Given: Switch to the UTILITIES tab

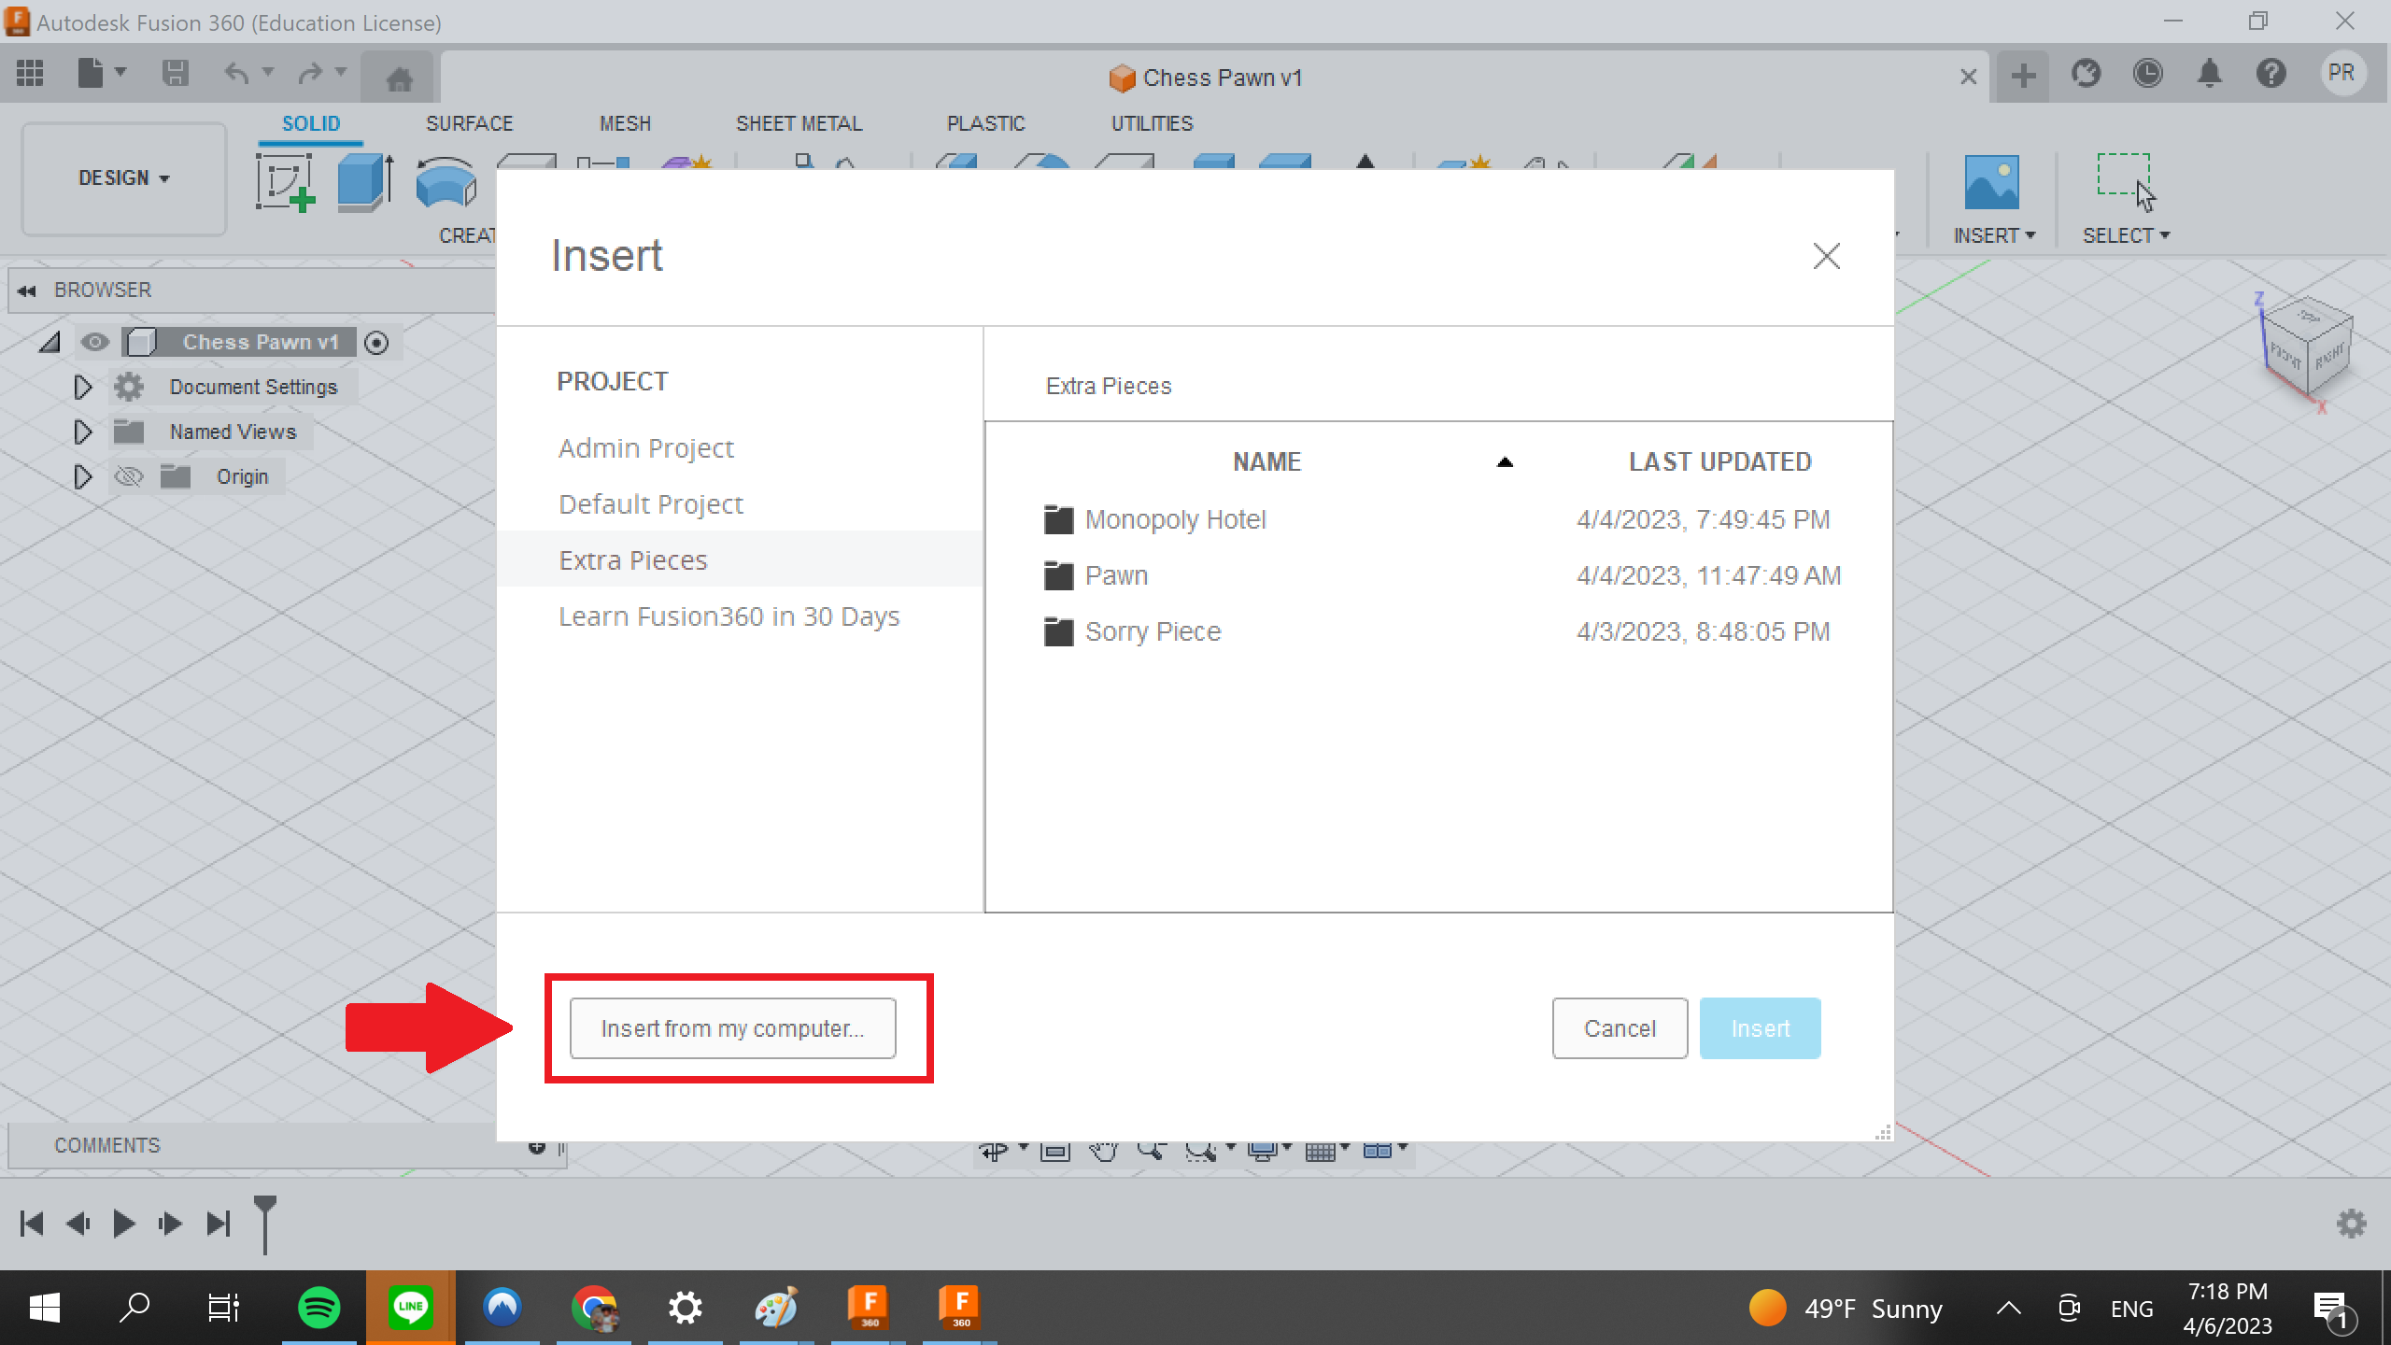Looking at the screenshot, I should pyautogui.click(x=1152, y=123).
